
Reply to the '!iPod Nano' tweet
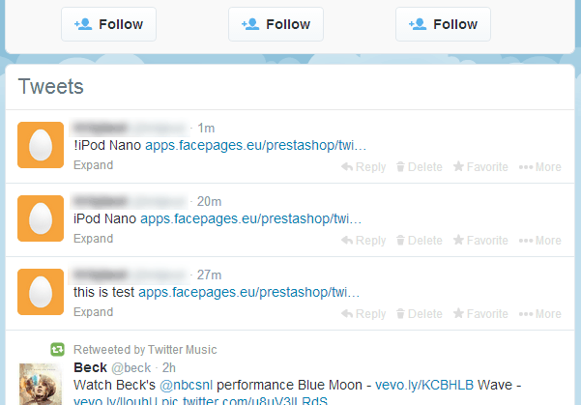pyautogui.click(x=363, y=167)
